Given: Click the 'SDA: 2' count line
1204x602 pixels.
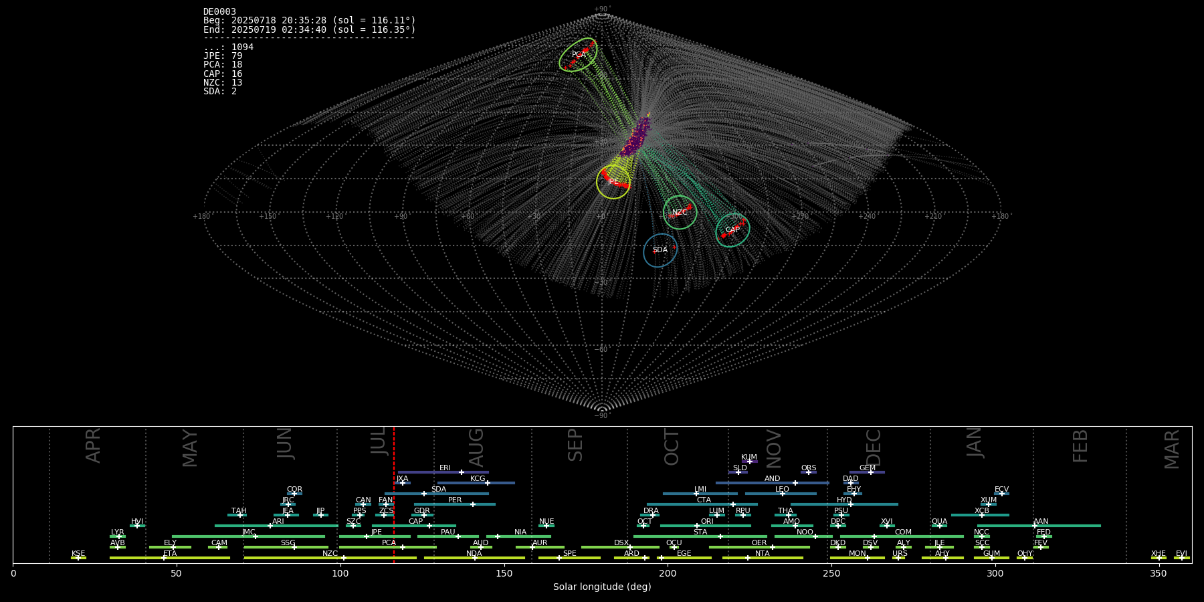Looking at the screenshot, I should pyautogui.click(x=220, y=92).
